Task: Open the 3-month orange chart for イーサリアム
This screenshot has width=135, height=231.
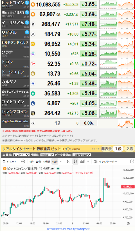Action: [126, 24]
